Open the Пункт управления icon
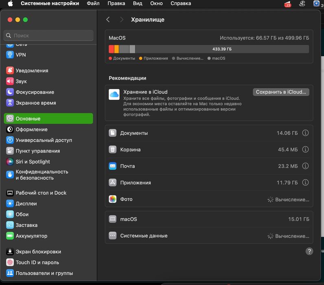This screenshot has width=324, height=285. 10,151
